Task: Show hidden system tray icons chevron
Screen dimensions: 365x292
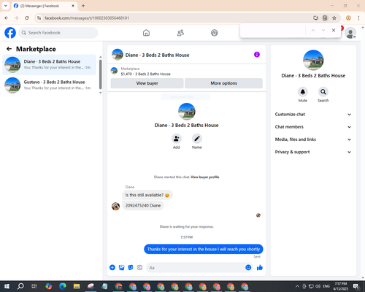Action: pos(297,286)
